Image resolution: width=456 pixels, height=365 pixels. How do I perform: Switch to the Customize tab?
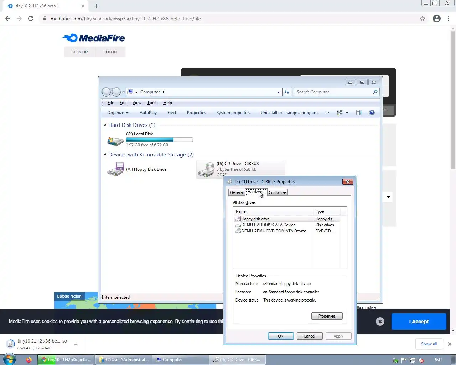277,192
